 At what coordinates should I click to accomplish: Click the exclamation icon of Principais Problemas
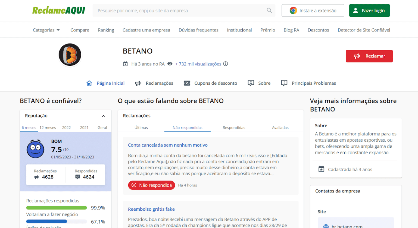click(x=284, y=83)
